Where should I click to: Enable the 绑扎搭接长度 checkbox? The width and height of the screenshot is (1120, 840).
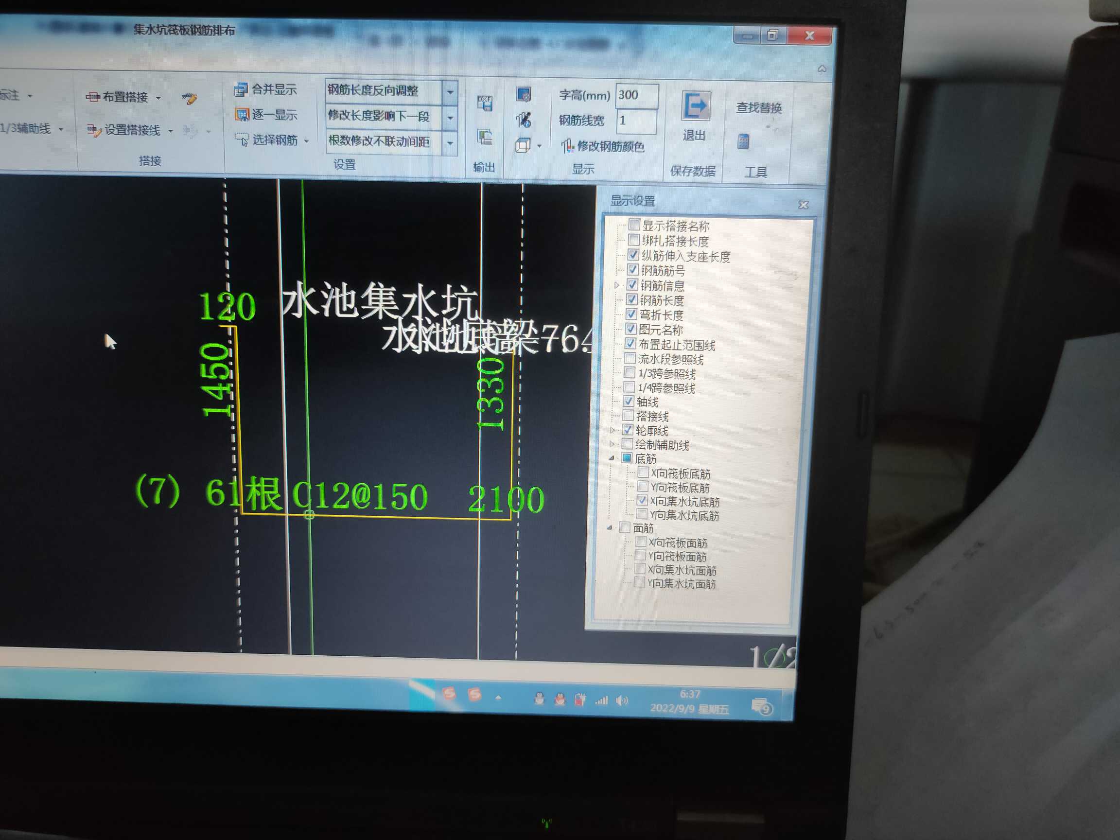[633, 240]
